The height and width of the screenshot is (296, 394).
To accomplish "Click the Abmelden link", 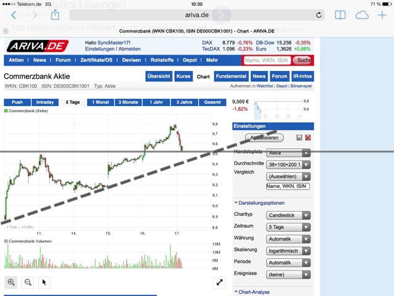I will coord(129,49).
